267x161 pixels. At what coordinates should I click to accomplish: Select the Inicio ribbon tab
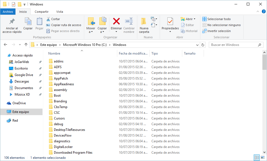[23, 12]
